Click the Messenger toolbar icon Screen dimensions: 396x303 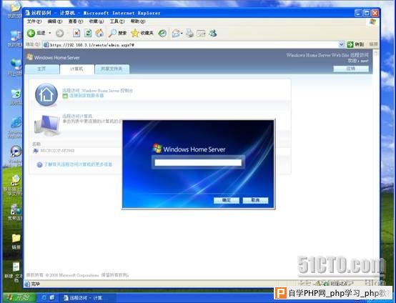tap(212, 33)
